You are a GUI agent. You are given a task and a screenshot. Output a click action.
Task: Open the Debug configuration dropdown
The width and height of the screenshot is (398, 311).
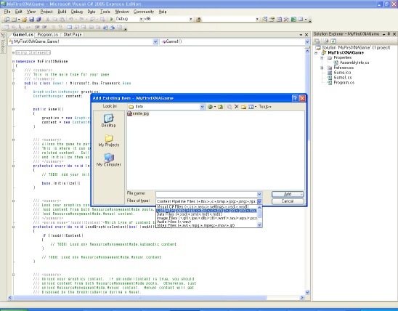point(141,19)
